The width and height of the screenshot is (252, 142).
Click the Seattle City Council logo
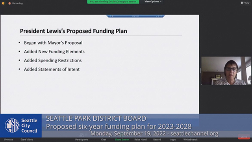pos(21,125)
